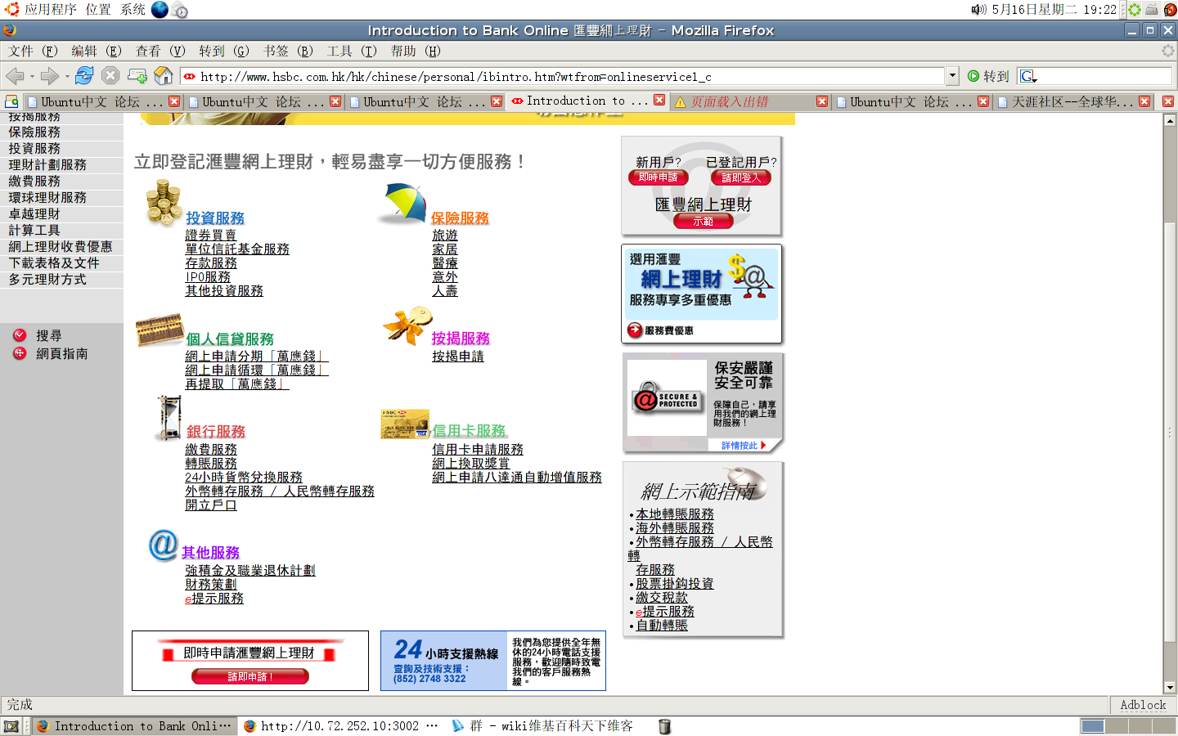This screenshot has width=1178, height=736.
Task: Open the 书签 (B) menu
Action: (288, 51)
